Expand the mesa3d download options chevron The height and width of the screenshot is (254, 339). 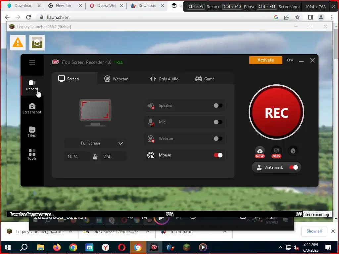[x=148, y=232]
